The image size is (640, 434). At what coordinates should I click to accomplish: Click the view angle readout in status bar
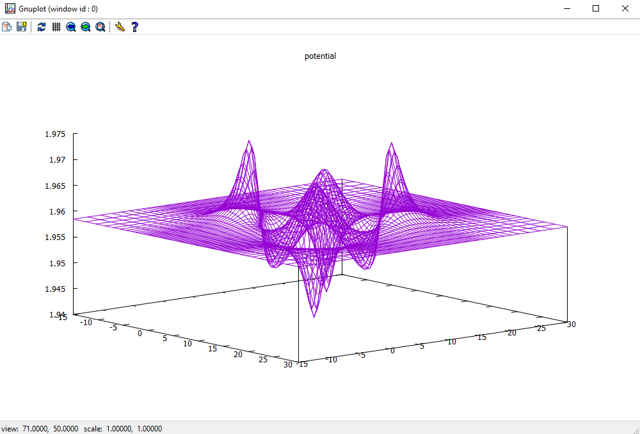coord(40,428)
